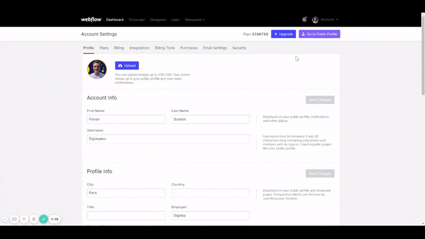Open the Integrations tab
This screenshot has height=239, width=425.
coord(139,48)
